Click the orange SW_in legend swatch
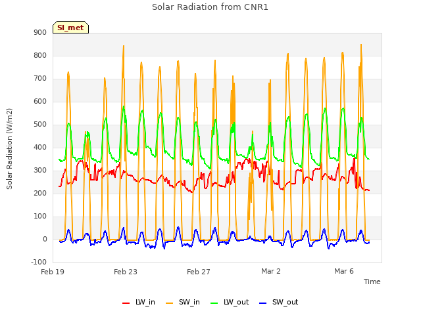Viewport: 421px width, 315px height. pyautogui.click(x=170, y=303)
